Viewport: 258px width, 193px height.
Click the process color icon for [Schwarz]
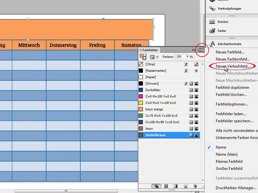tap(191, 84)
